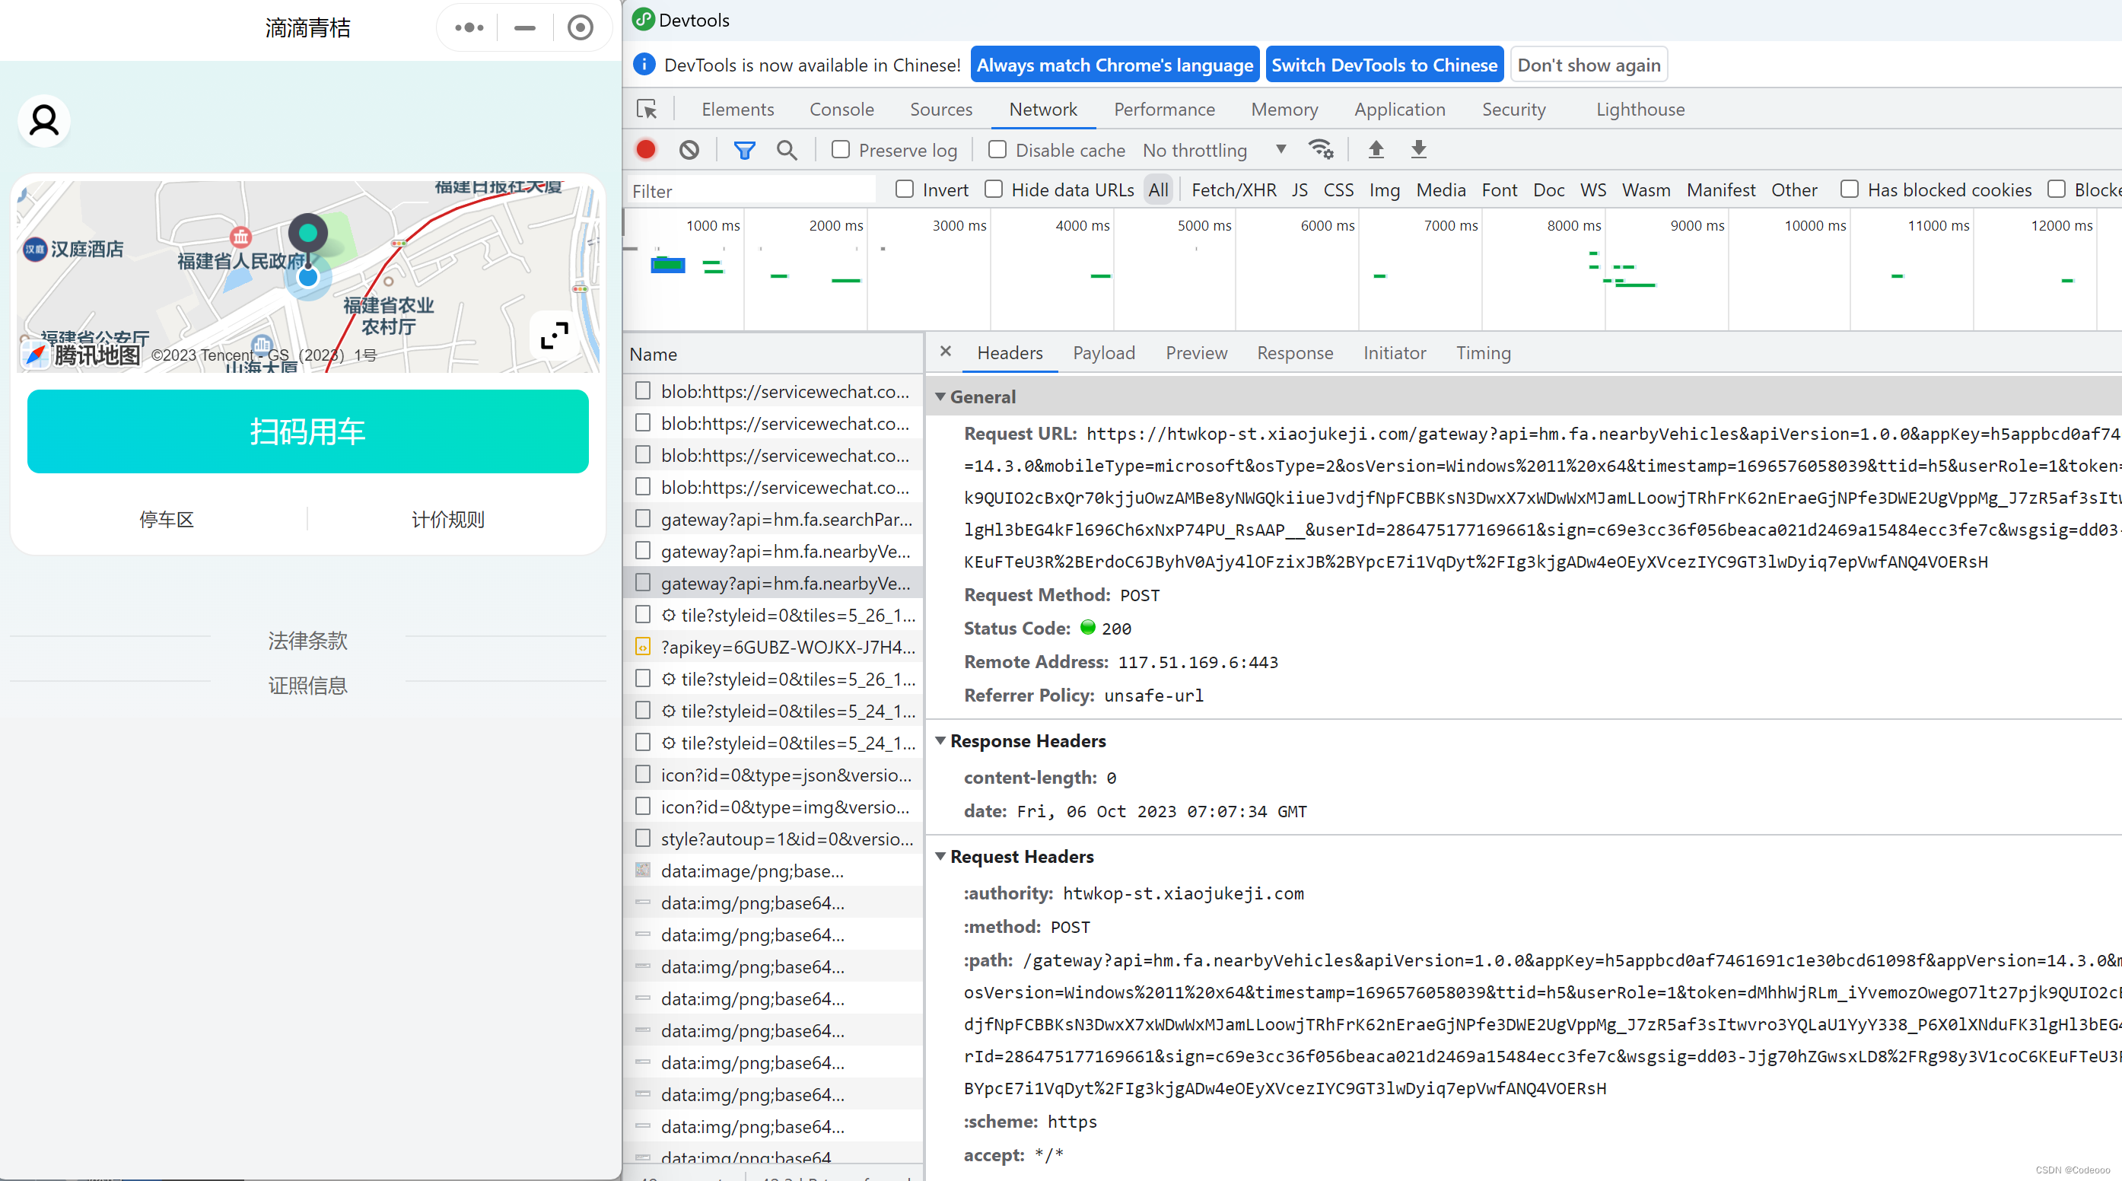
Task: Type in the network Filter field
Action: click(x=749, y=190)
